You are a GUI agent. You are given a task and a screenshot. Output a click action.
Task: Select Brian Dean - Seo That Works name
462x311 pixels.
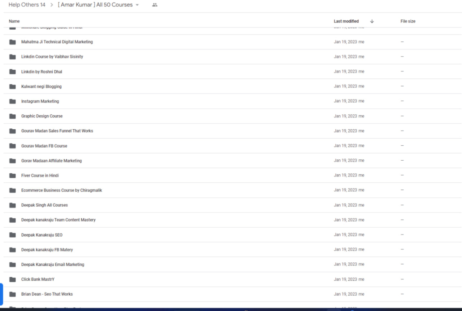click(x=47, y=294)
